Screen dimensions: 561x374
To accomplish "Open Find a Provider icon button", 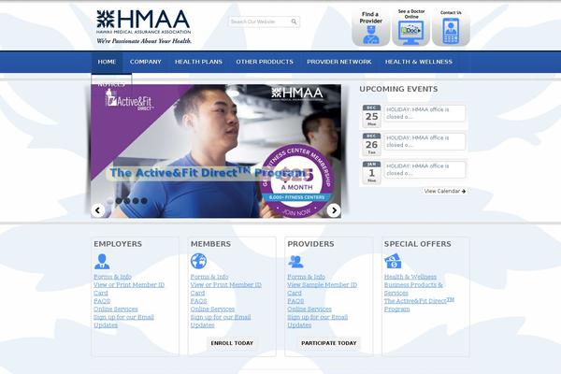I will [370, 28].
